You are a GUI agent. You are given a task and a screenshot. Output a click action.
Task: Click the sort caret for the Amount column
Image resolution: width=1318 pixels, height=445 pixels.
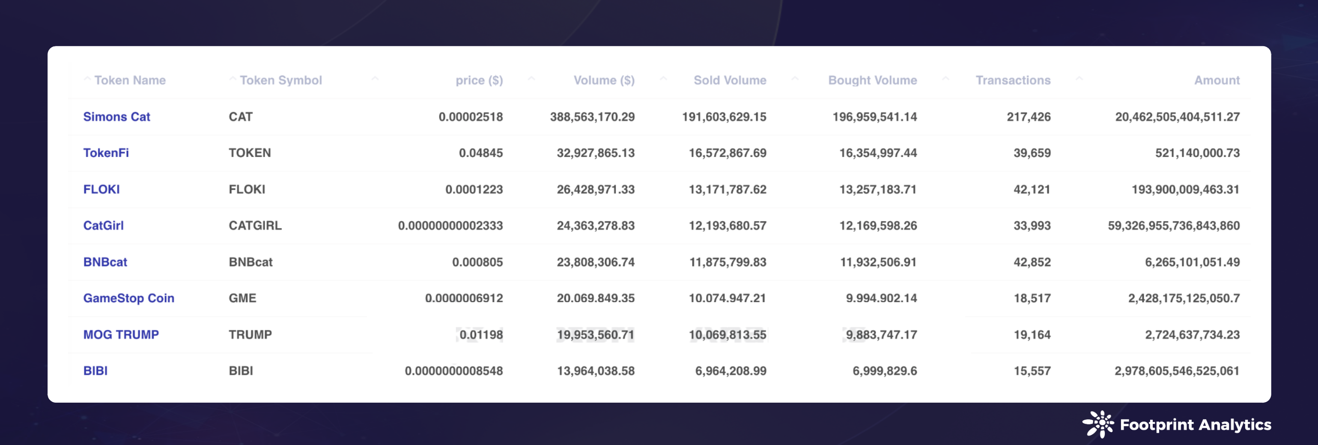point(1079,79)
